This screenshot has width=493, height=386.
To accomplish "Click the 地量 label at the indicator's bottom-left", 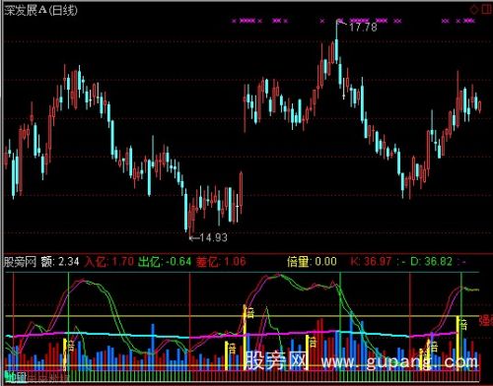I will (15, 377).
